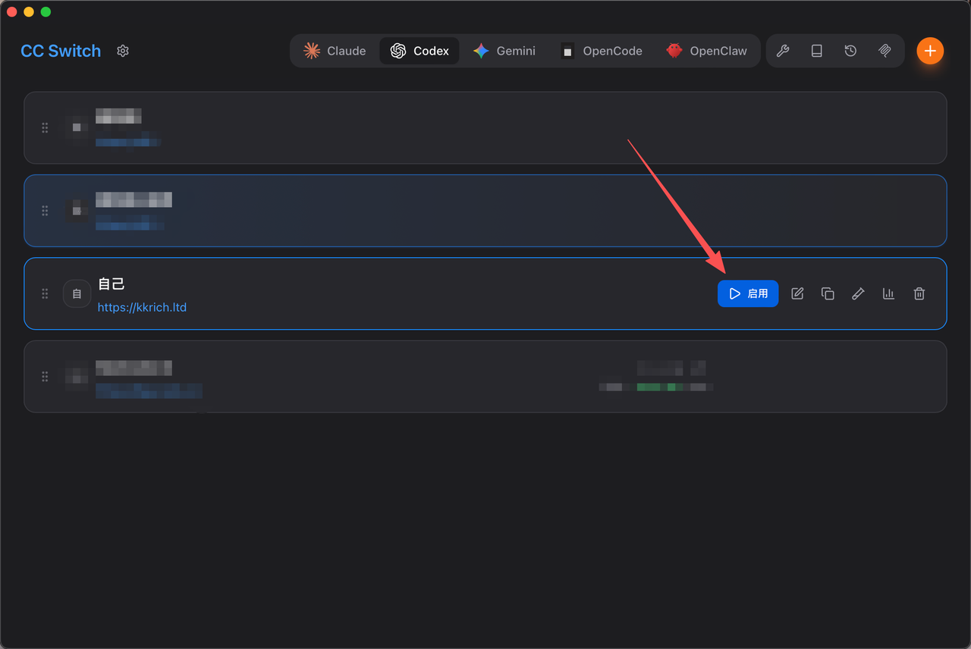Edit the 自己 provider with the pencil-square icon

coord(797,293)
